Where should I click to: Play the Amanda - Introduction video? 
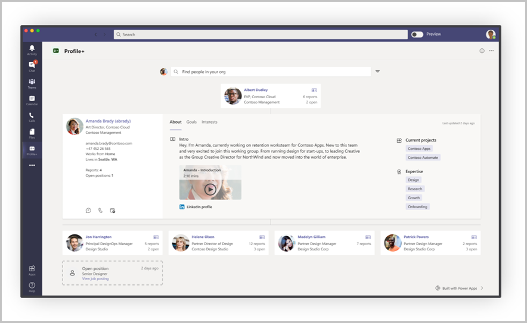coord(210,190)
